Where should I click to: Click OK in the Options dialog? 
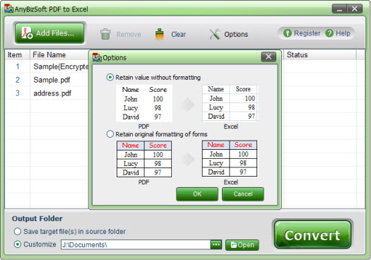(197, 194)
